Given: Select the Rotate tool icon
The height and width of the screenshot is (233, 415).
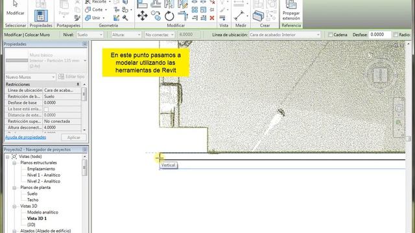Looking at the screenshot, I should click(169, 16).
